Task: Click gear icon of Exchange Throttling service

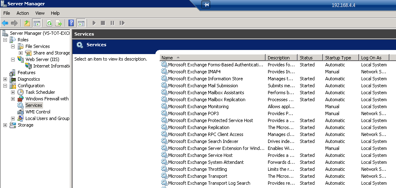Action: [x=164, y=169]
